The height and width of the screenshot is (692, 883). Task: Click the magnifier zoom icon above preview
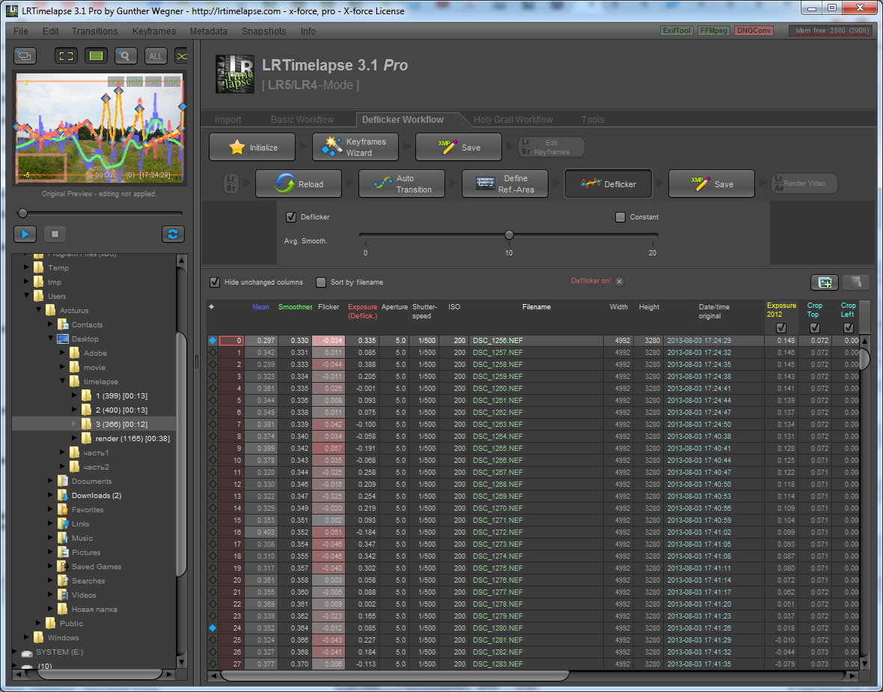pyautogui.click(x=126, y=56)
